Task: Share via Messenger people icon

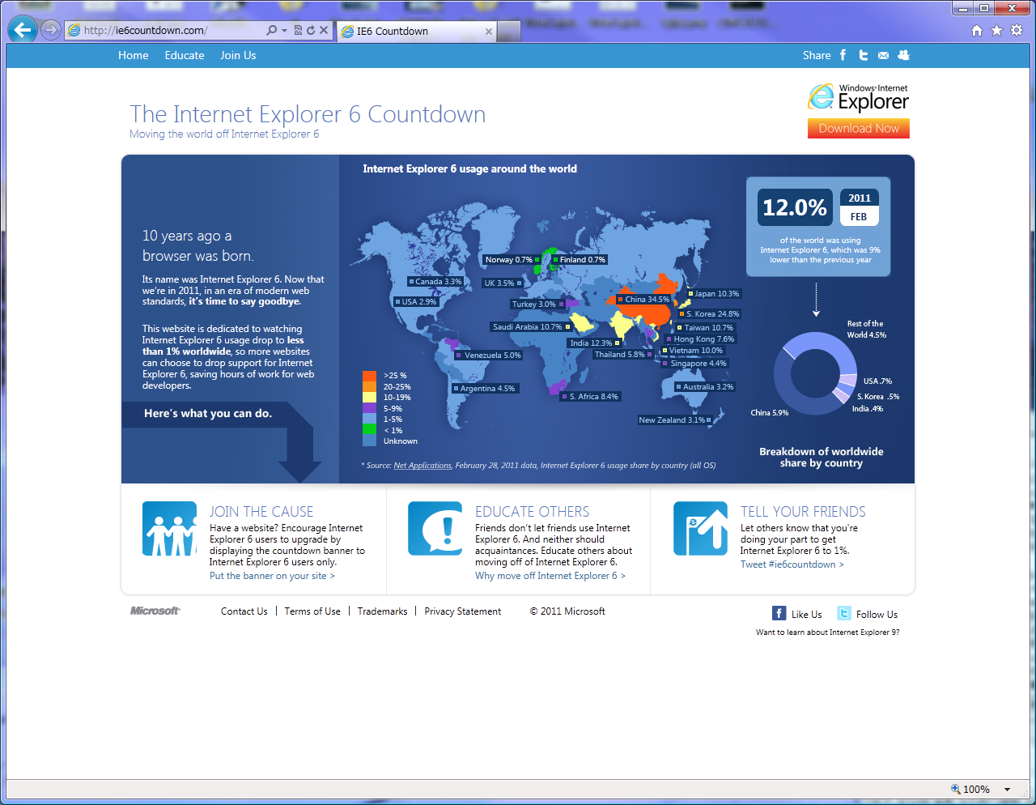Action: pos(904,55)
